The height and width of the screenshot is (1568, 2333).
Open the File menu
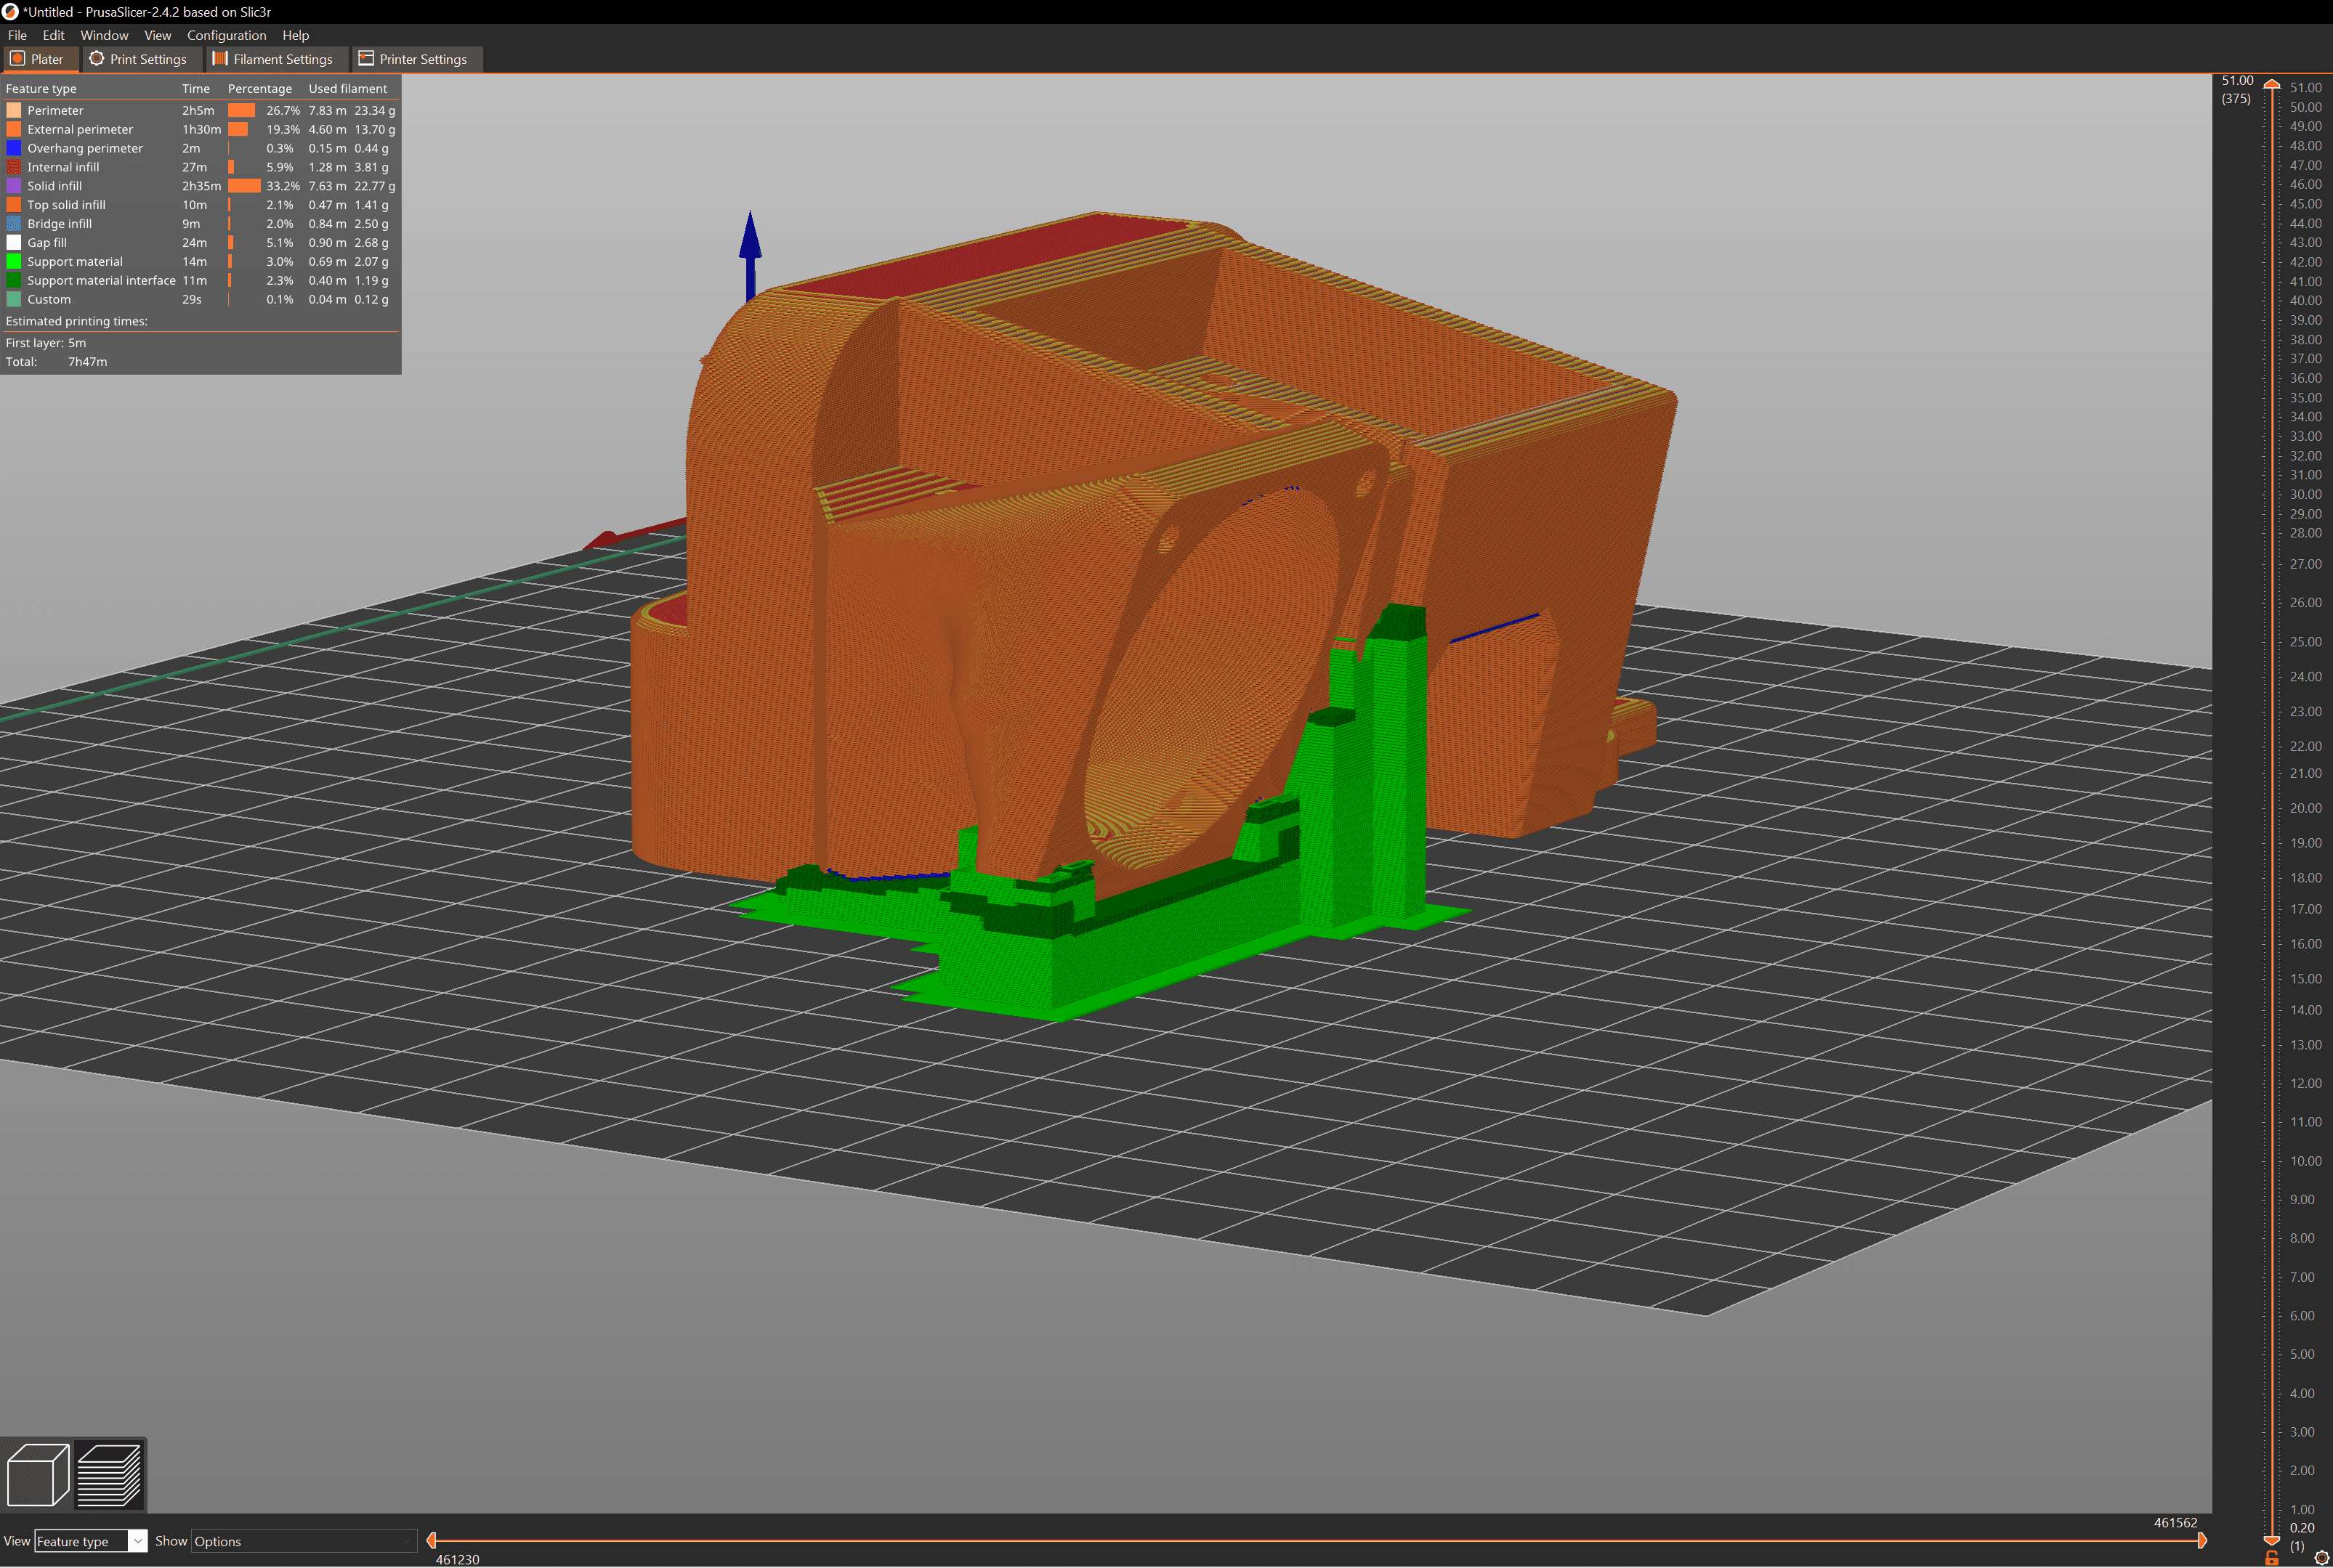[x=17, y=35]
